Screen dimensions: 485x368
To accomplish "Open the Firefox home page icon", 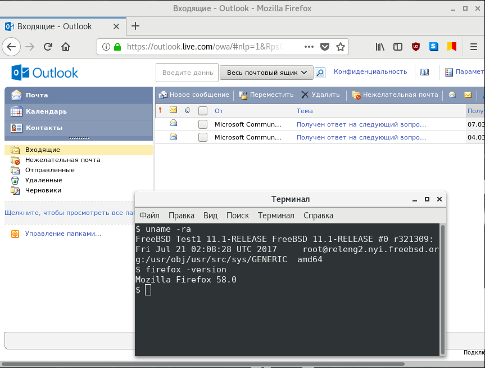I will click(x=66, y=47).
